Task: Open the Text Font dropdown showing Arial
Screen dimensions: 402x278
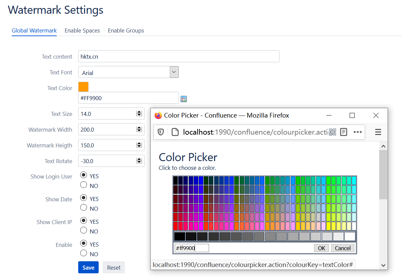Action: (x=129, y=72)
